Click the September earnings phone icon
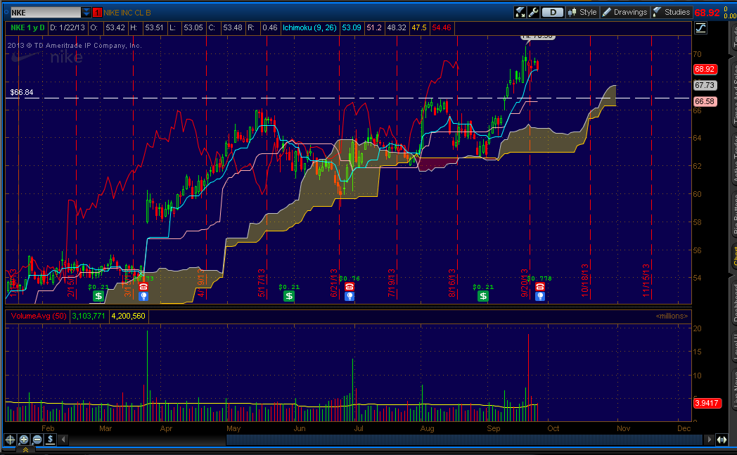737x455 pixels. click(x=540, y=287)
